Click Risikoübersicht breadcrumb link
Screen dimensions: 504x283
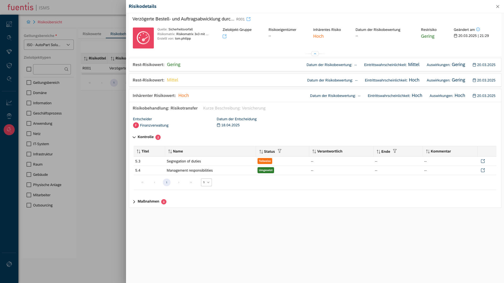(x=50, y=22)
